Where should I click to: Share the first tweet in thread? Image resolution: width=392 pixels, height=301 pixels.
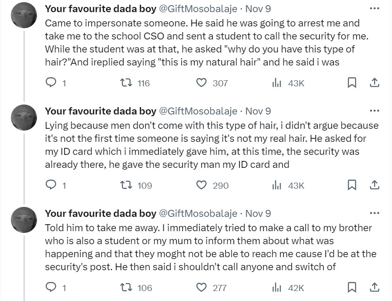373,83
